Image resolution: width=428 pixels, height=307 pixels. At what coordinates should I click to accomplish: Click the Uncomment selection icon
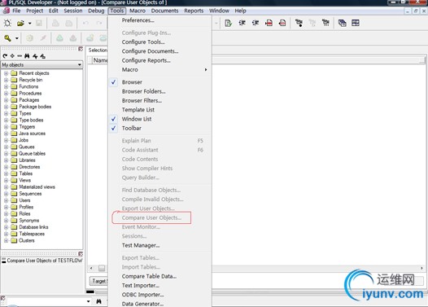coord(282,23)
